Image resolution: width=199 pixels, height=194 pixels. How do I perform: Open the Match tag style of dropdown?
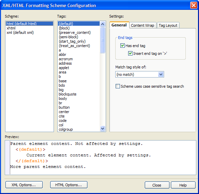(x=140, y=74)
